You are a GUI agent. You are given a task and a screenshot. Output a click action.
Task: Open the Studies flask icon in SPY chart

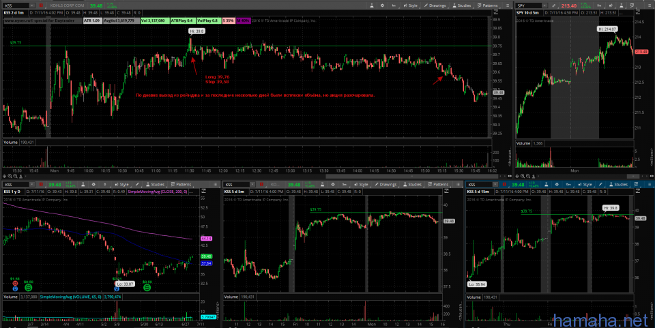[x=621, y=5]
